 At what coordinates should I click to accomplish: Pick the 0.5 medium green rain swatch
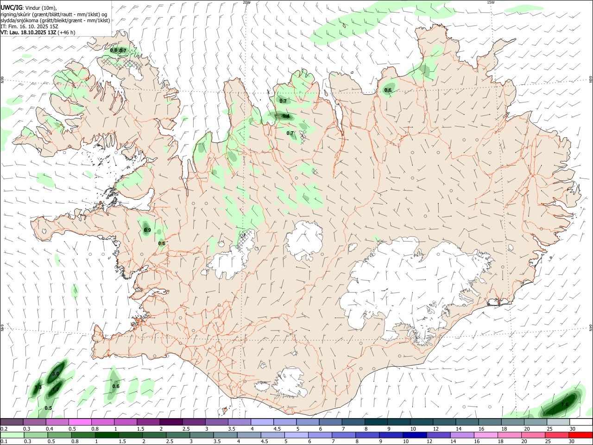pos(59,435)
